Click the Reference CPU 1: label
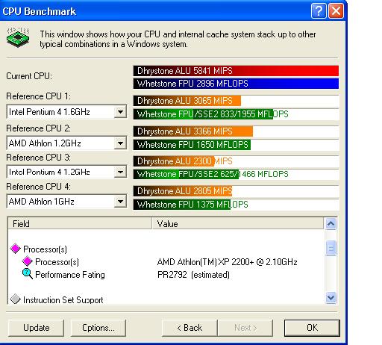This screenshot has width=382, height=345. (x=38, y=96)
